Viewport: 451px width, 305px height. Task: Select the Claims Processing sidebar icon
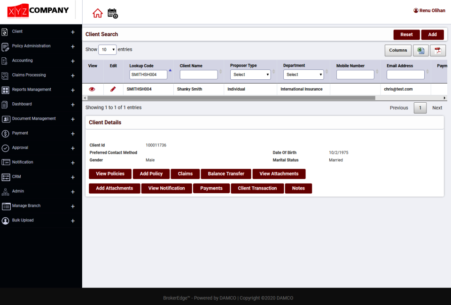click(x=5, y=75)
